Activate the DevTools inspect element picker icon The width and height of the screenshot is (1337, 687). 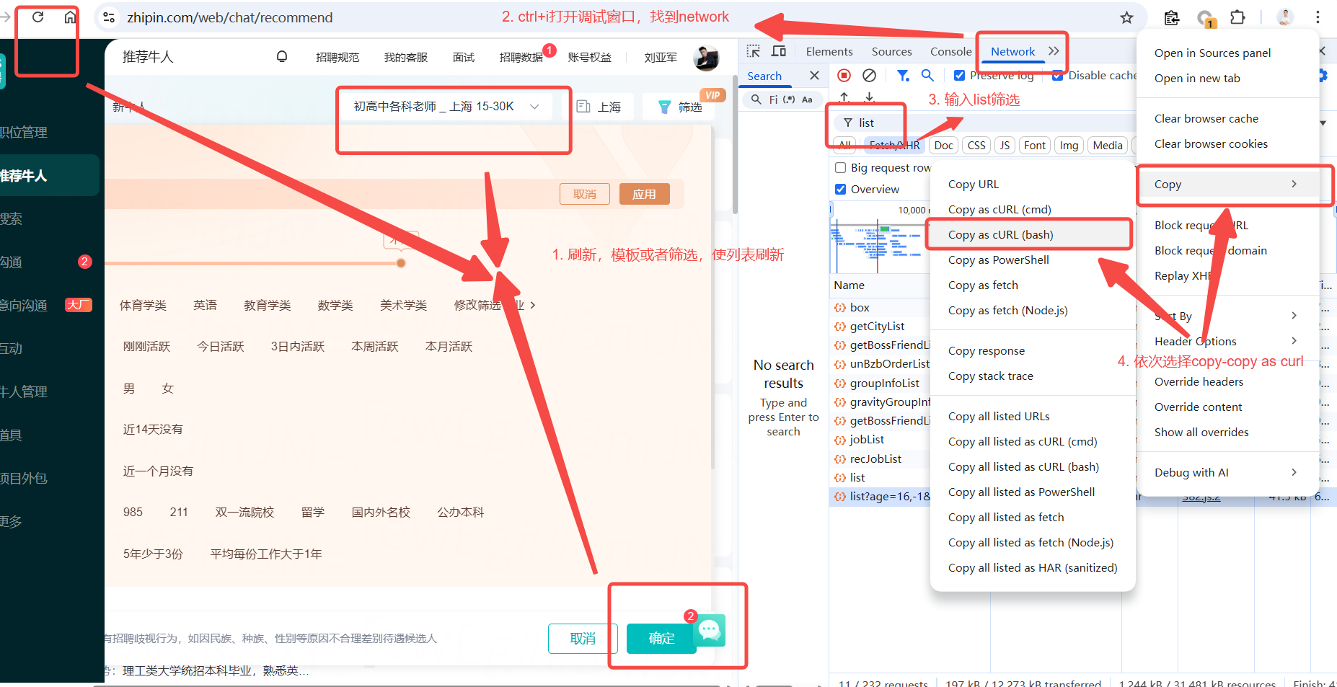[x=753, y=51]
